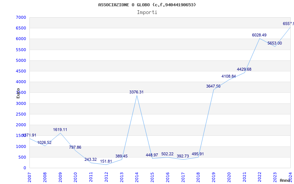Select the 151.81 data label

pyautogui.click(x=106, y=161)
